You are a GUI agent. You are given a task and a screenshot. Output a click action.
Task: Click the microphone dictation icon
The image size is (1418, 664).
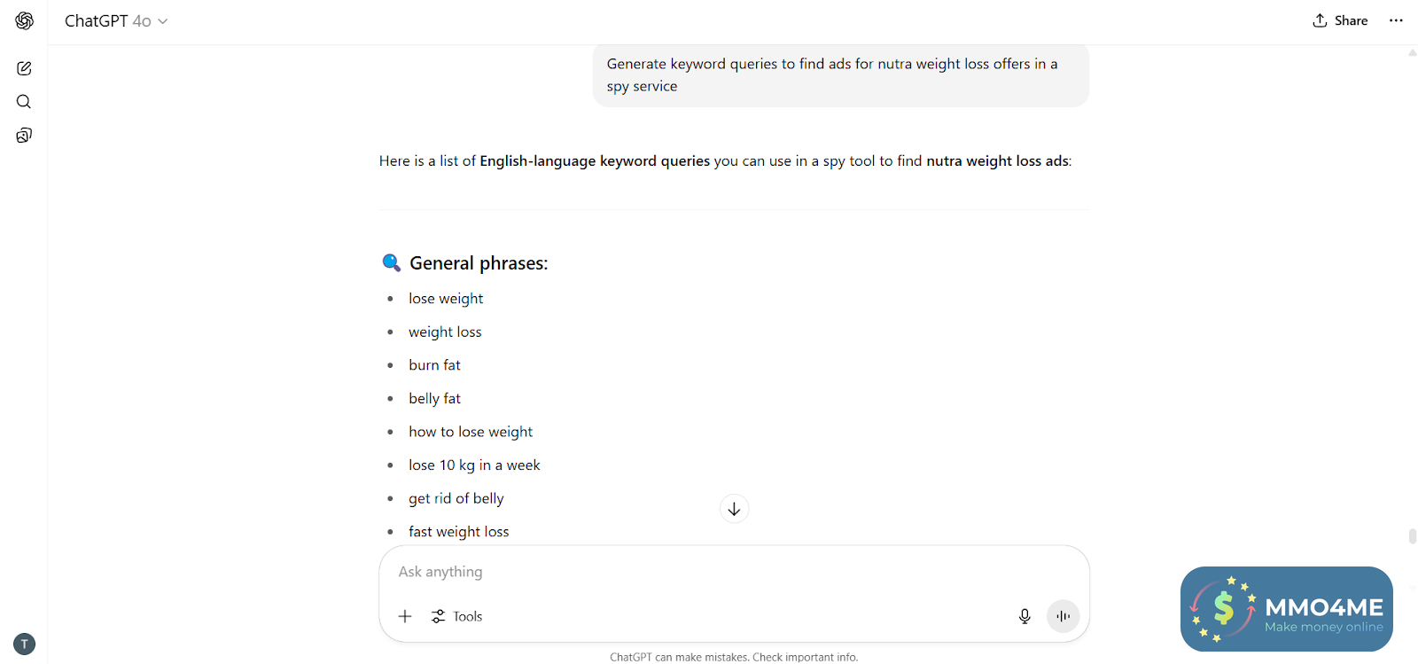pyautogui.click(x=1025, y=616)
